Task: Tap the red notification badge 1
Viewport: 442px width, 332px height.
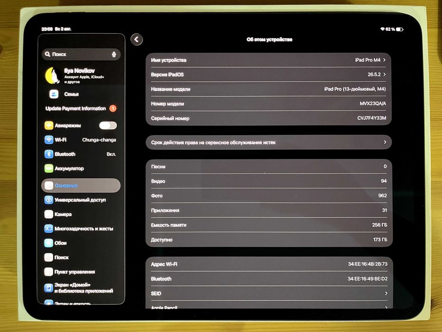Action: point(113,109)
